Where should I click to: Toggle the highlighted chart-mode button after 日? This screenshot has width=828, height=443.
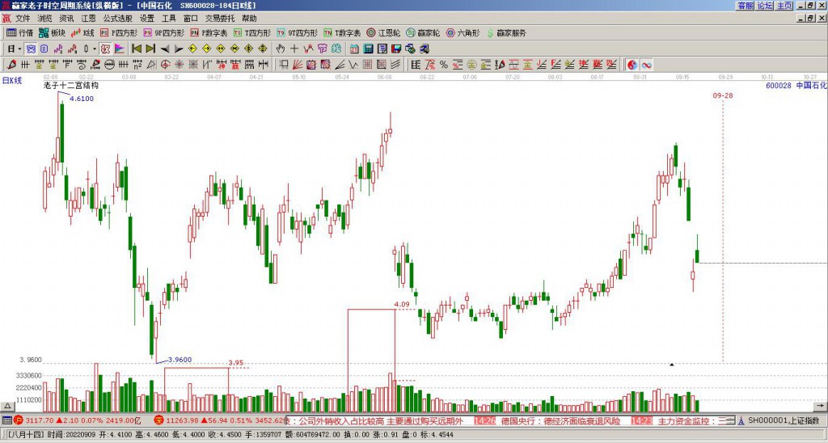[x=32, y=49]
